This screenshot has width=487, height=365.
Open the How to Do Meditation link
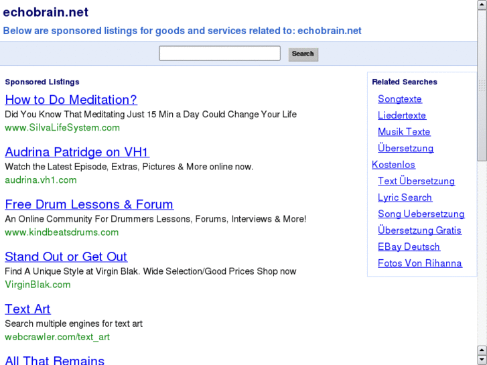click(x=71, y=100)
